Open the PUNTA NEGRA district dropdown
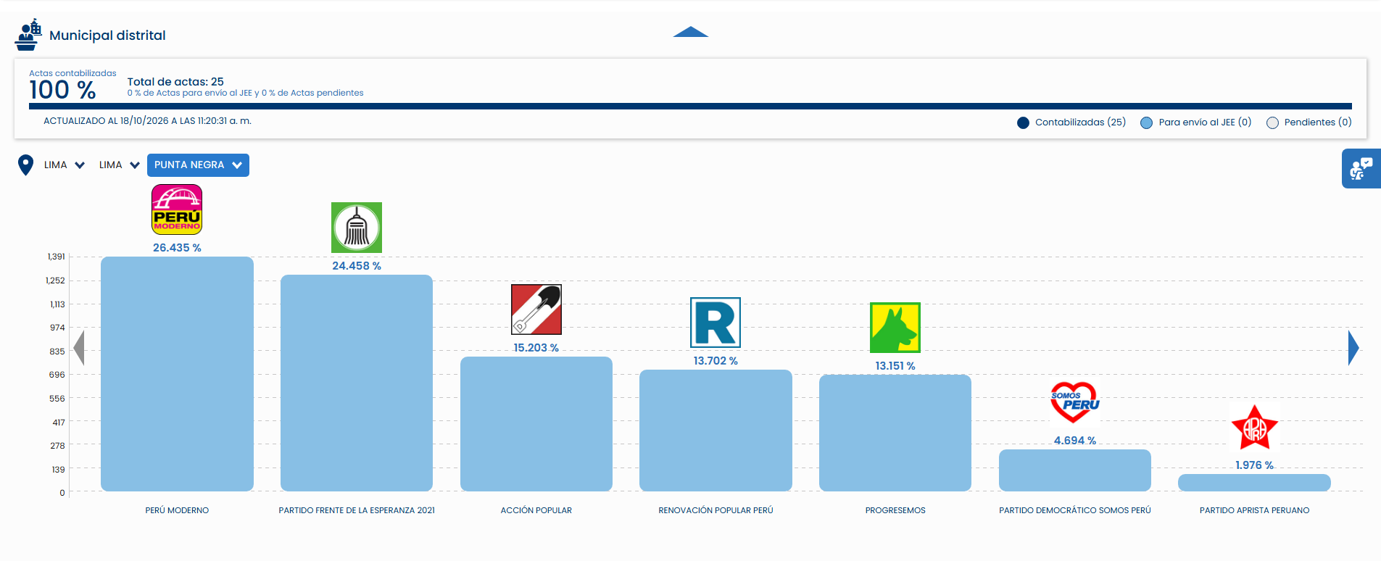 pyautogui.click(x=198, y=165)
